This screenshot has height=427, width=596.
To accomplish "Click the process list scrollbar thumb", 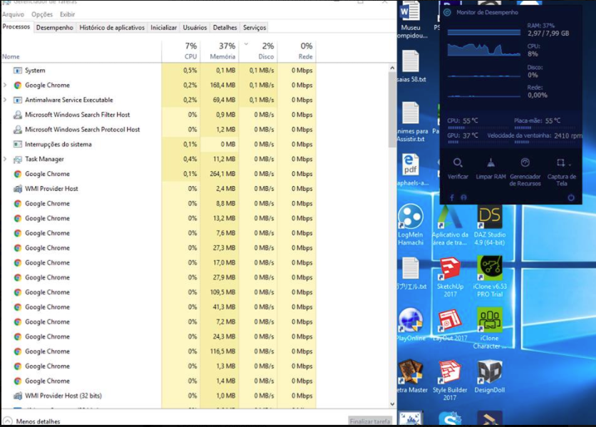I will tap(392, 110).
